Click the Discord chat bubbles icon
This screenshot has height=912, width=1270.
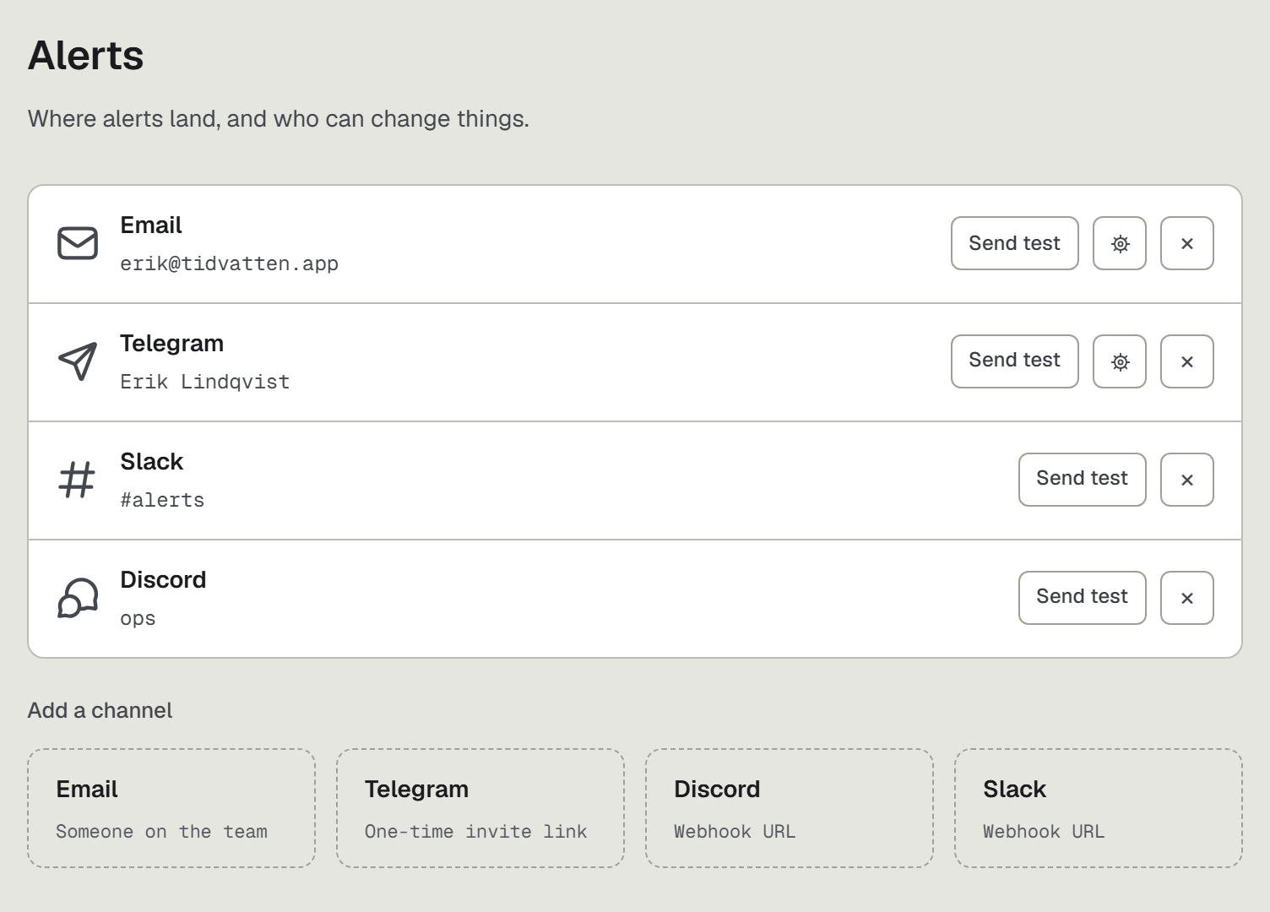click(78, 598)
